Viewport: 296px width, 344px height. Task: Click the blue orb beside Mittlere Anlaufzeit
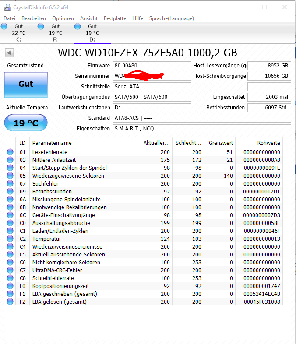click(x=10, y=160)
